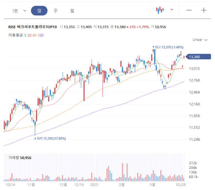
Task: Switch to the 월 monthly tab
Action: 72,11
